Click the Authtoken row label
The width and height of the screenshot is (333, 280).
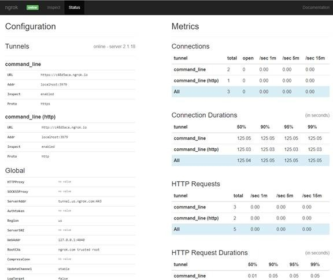click(16, 211)
